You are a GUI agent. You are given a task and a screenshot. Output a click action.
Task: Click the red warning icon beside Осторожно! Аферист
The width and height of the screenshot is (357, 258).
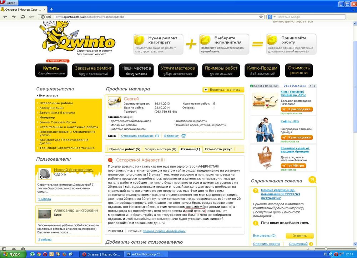(x=110, y=160)
